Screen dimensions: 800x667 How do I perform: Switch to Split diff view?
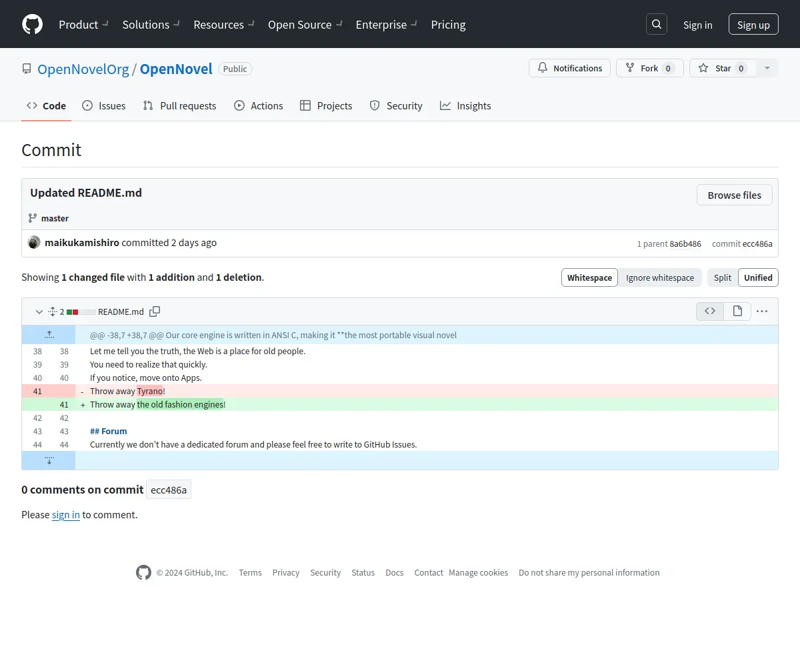723,277
